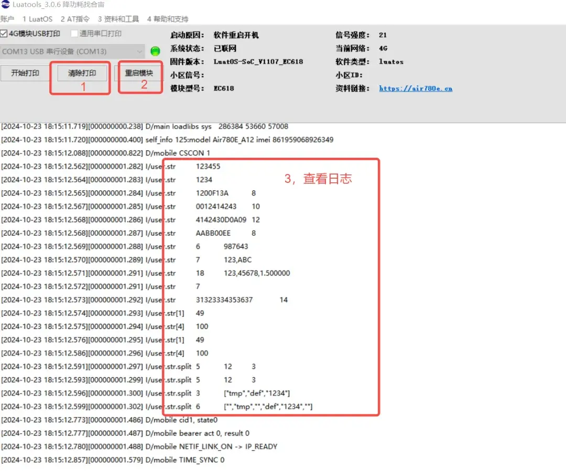Click the software type value luatos

(391, 62)
